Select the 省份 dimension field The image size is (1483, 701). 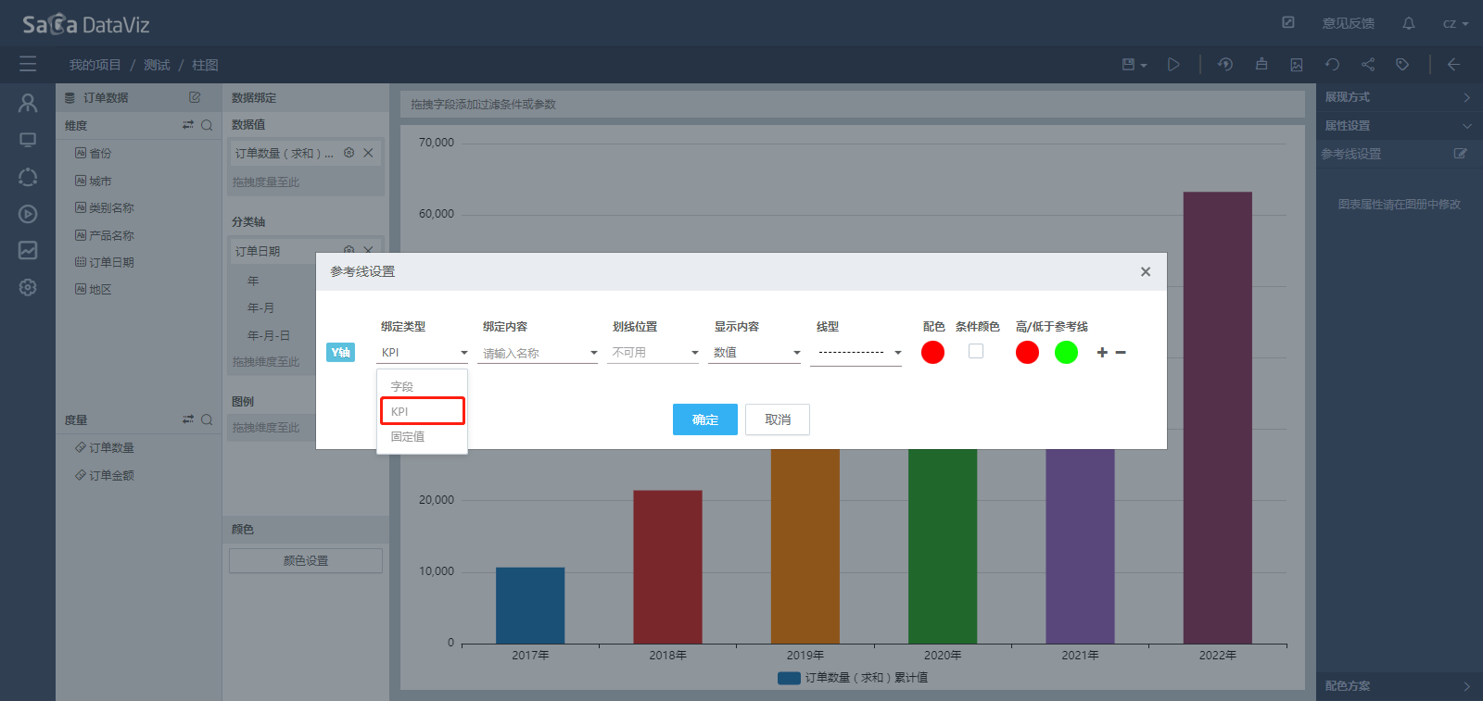coord(100,153)
